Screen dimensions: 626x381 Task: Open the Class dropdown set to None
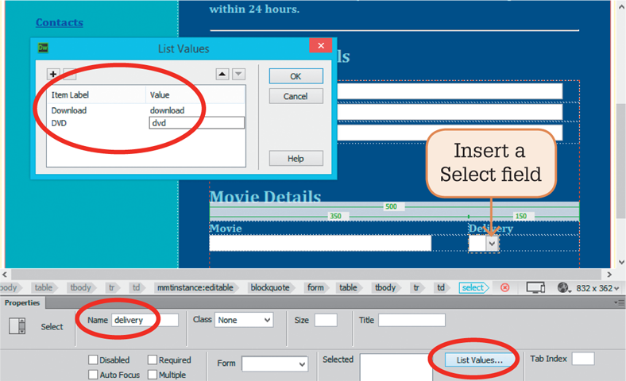[x=244, y=320]
